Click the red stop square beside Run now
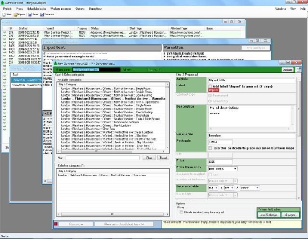 [56, 224]
